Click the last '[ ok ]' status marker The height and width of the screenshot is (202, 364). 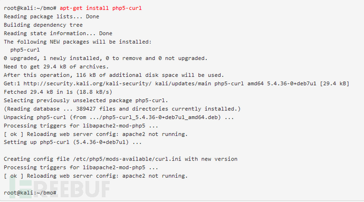point(14,176)
